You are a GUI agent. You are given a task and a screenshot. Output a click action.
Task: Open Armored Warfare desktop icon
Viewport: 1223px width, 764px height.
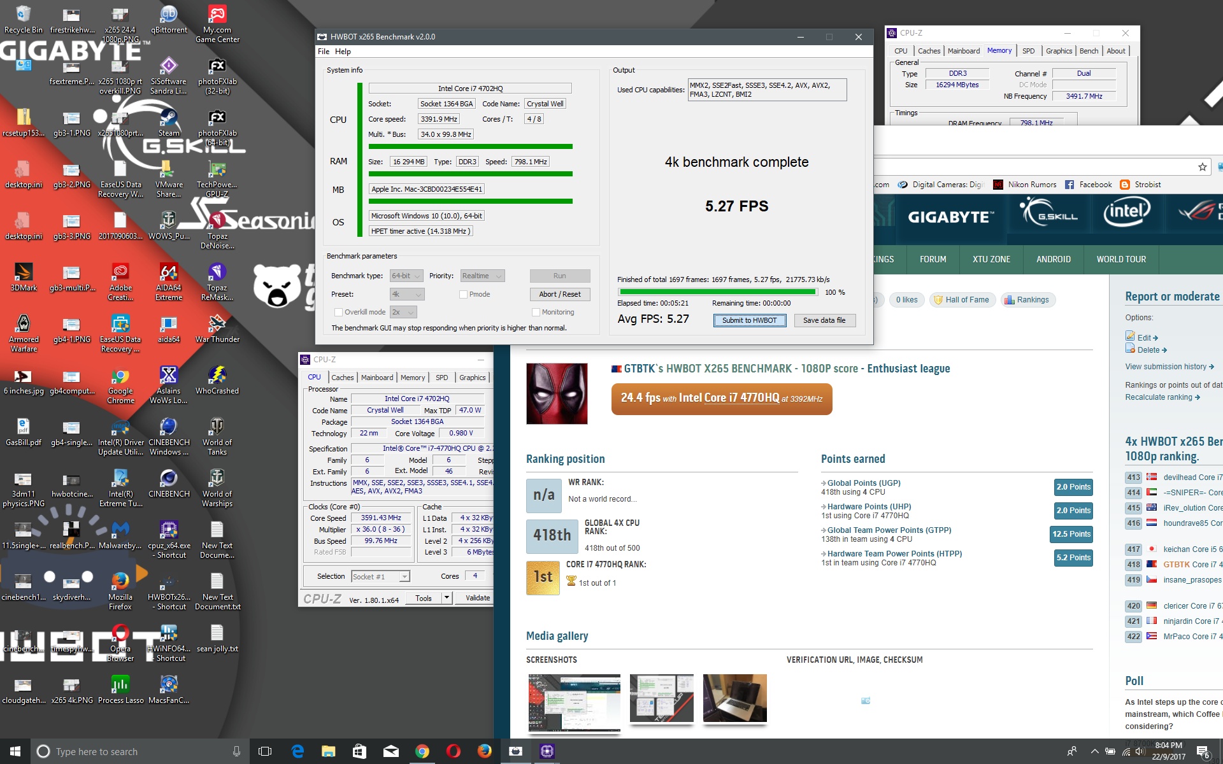(24, 334)
